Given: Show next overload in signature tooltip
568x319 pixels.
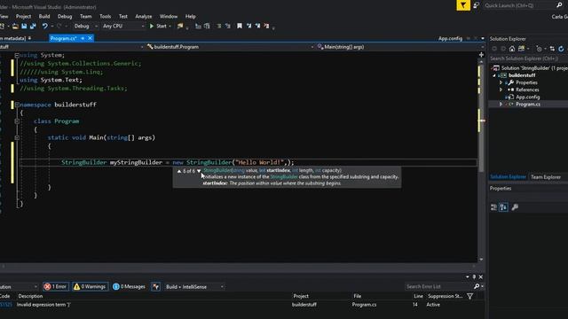Looking at the screenshot, I should (x=199, y=171).
